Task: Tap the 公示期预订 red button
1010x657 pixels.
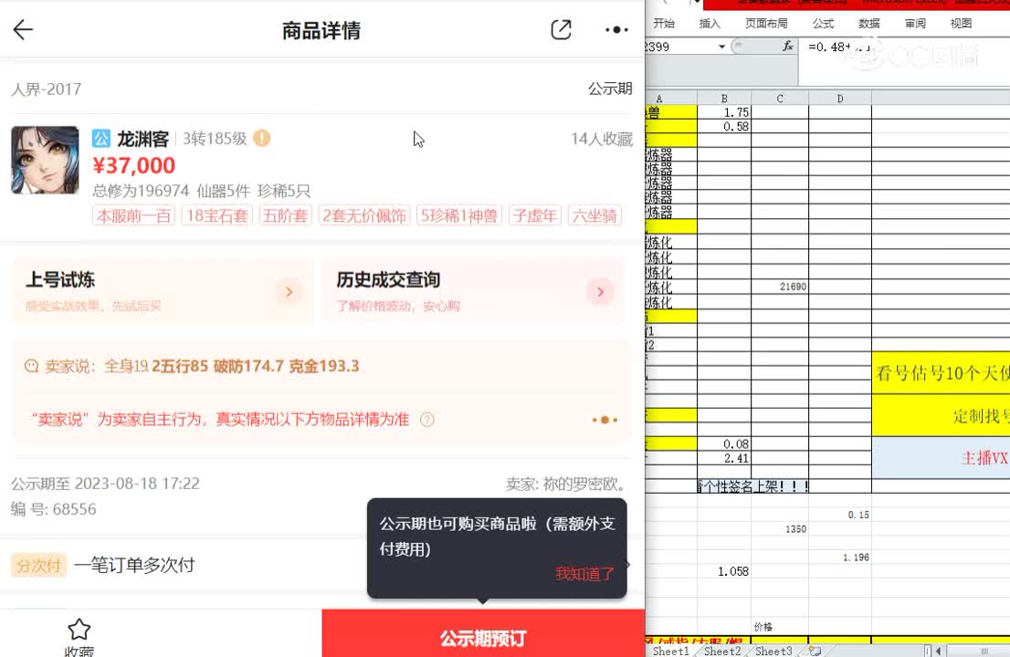Action: [x=483, y=633]
